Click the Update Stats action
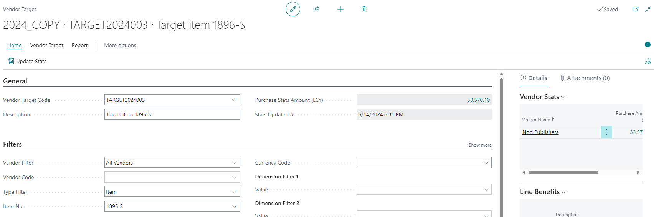The width and height of the screenshot is (656, 217). (27, 61)
